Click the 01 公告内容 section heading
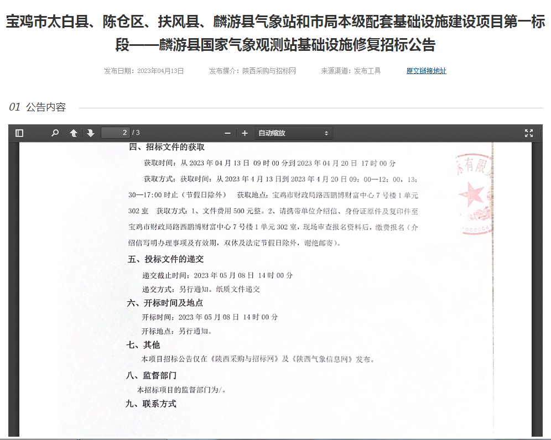Viewport: 551px width, 440px height. [x=37, y=107]
